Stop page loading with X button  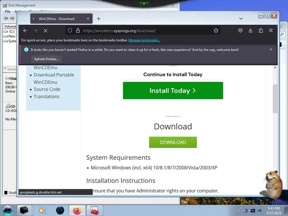click(46, 31)
